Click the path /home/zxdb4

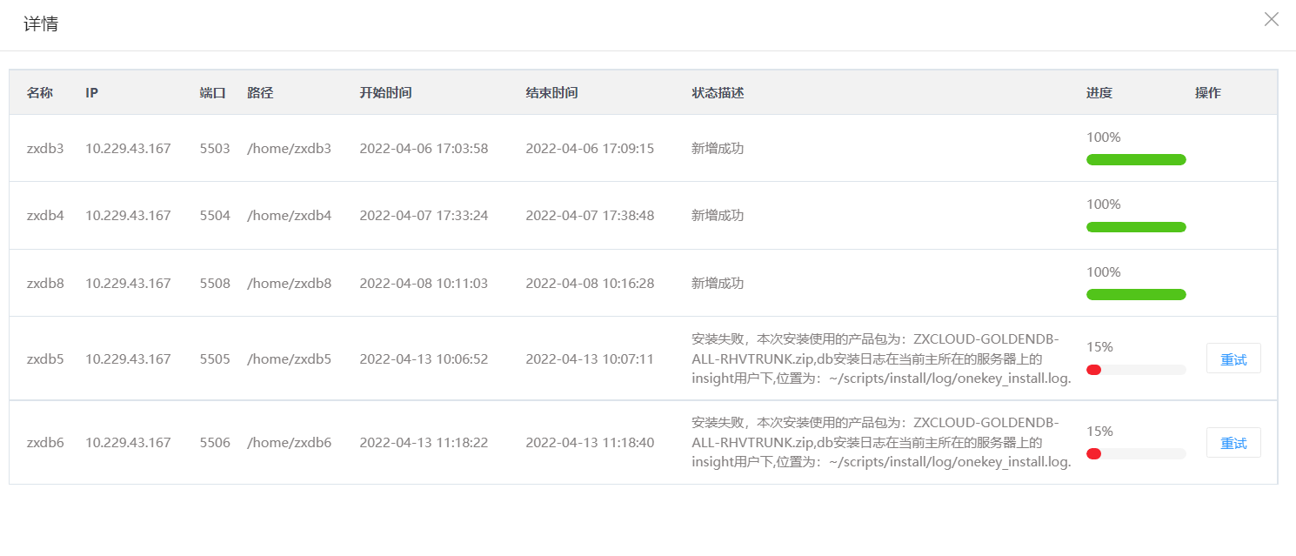289,215
